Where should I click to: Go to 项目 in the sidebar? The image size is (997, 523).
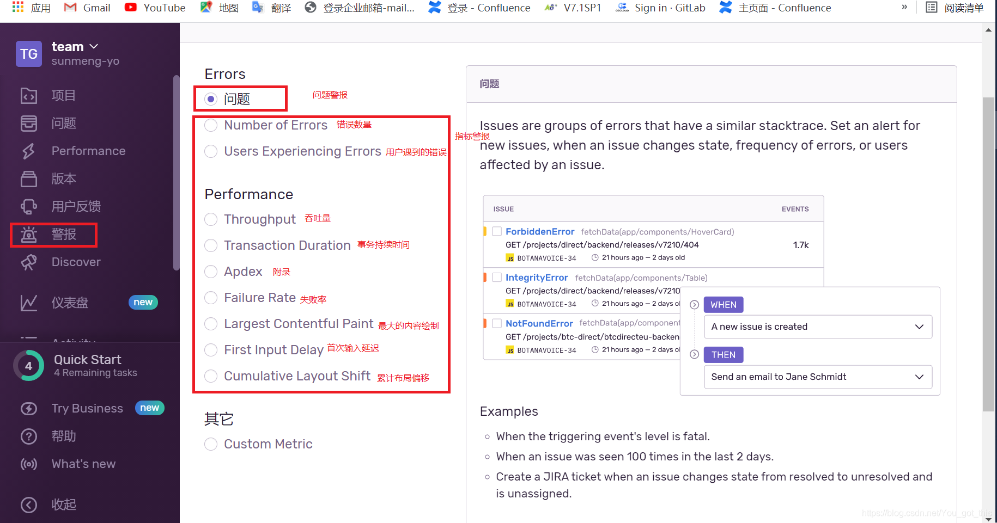(64, 96)
